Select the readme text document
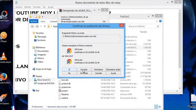 tap(65, 98)
